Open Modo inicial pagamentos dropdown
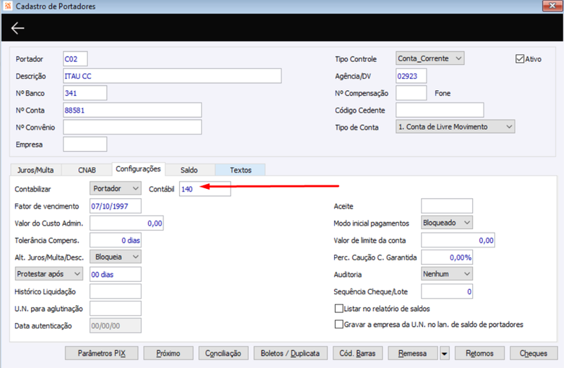This screenshot has width=564, height=368. point(447,223)
